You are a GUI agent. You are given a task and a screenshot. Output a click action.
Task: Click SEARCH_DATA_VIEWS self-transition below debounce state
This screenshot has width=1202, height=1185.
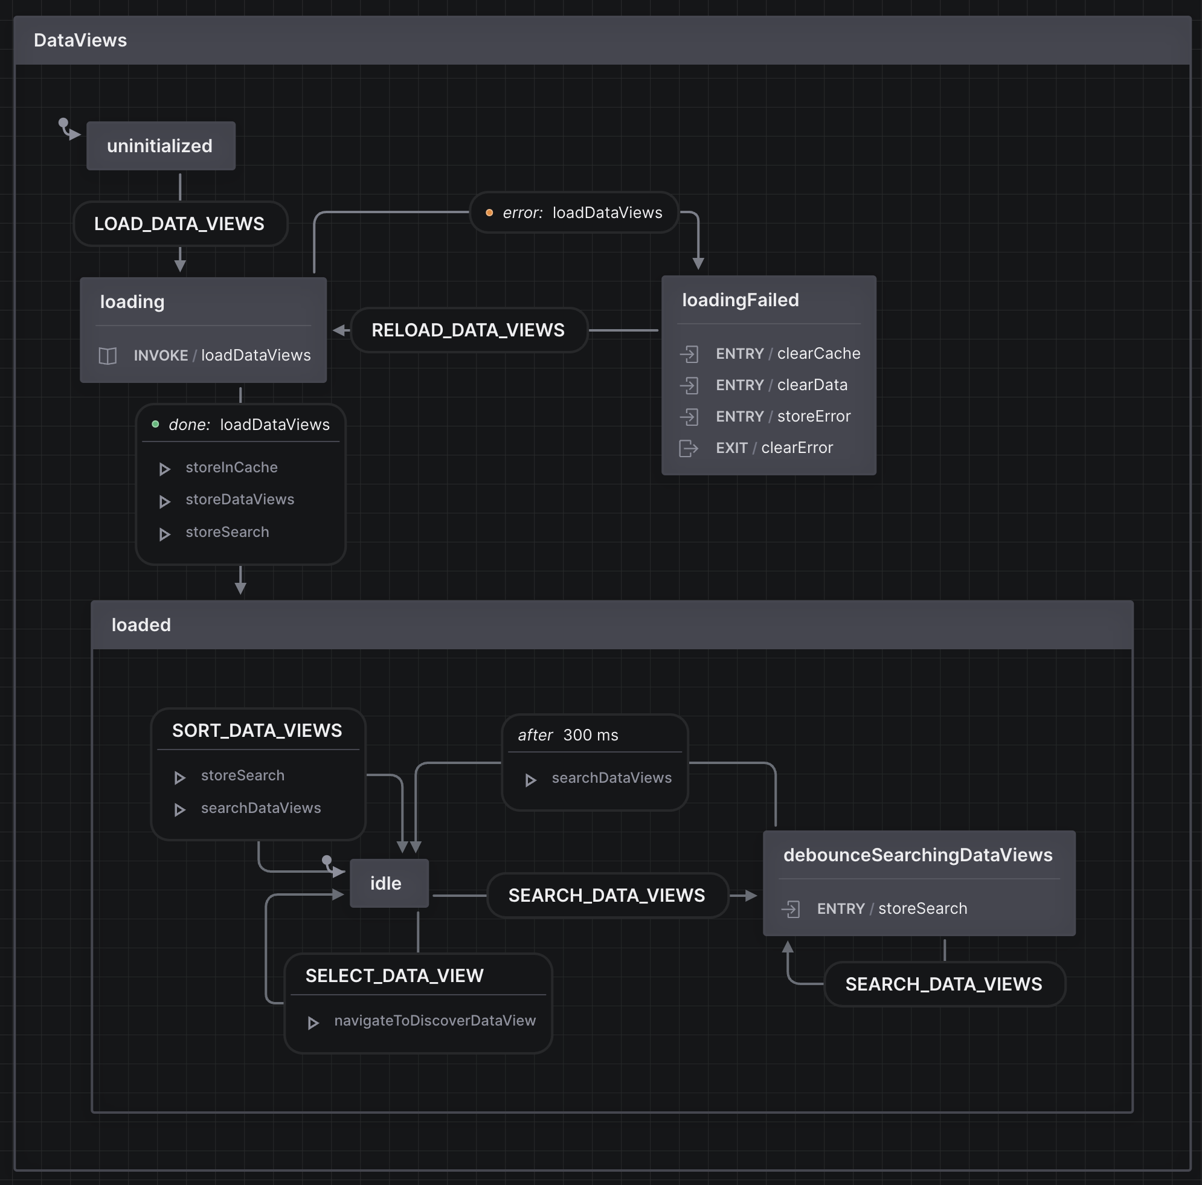[x=944, y=984]
